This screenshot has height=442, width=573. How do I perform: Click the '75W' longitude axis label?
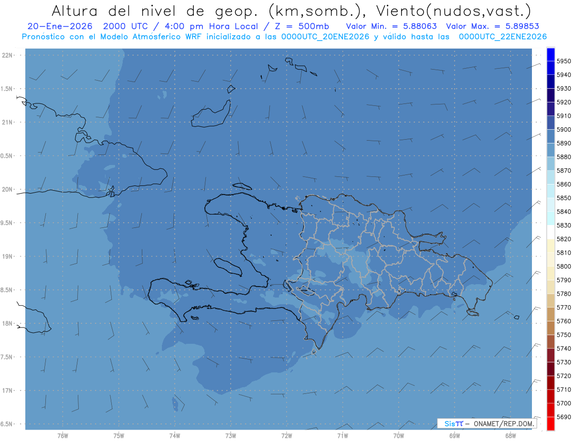pos(119,435)
